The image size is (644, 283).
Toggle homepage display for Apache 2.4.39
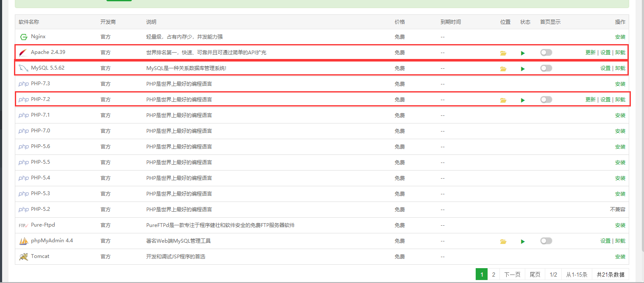coord(546,53)
